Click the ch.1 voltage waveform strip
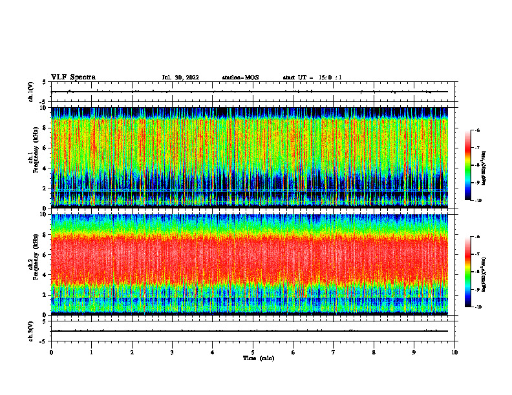This screenshot has height=395, width=512. [253, 92]
